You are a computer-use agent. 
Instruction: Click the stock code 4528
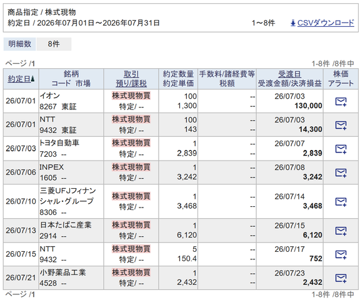click(x=48, y=283)
